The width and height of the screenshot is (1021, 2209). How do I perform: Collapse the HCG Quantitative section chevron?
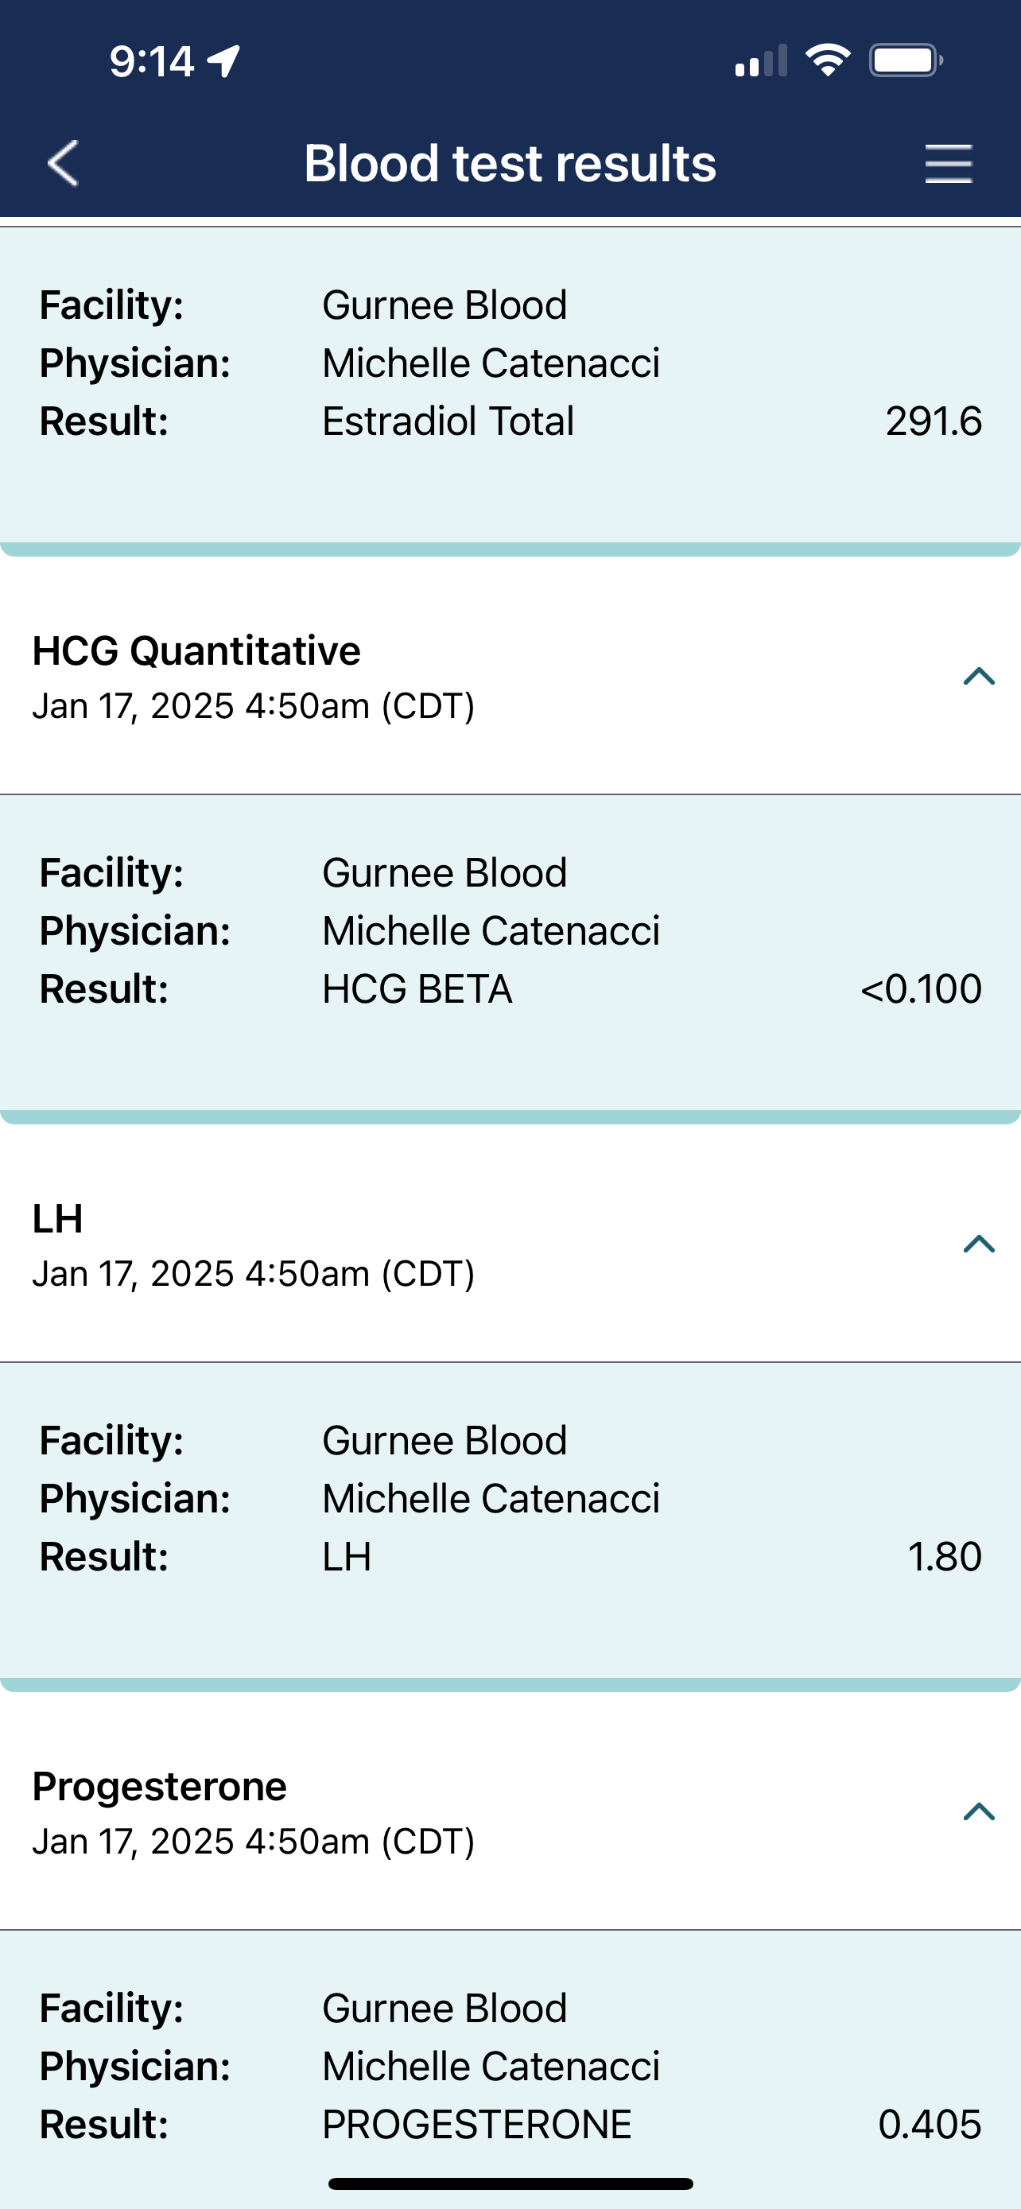(978, 677)
